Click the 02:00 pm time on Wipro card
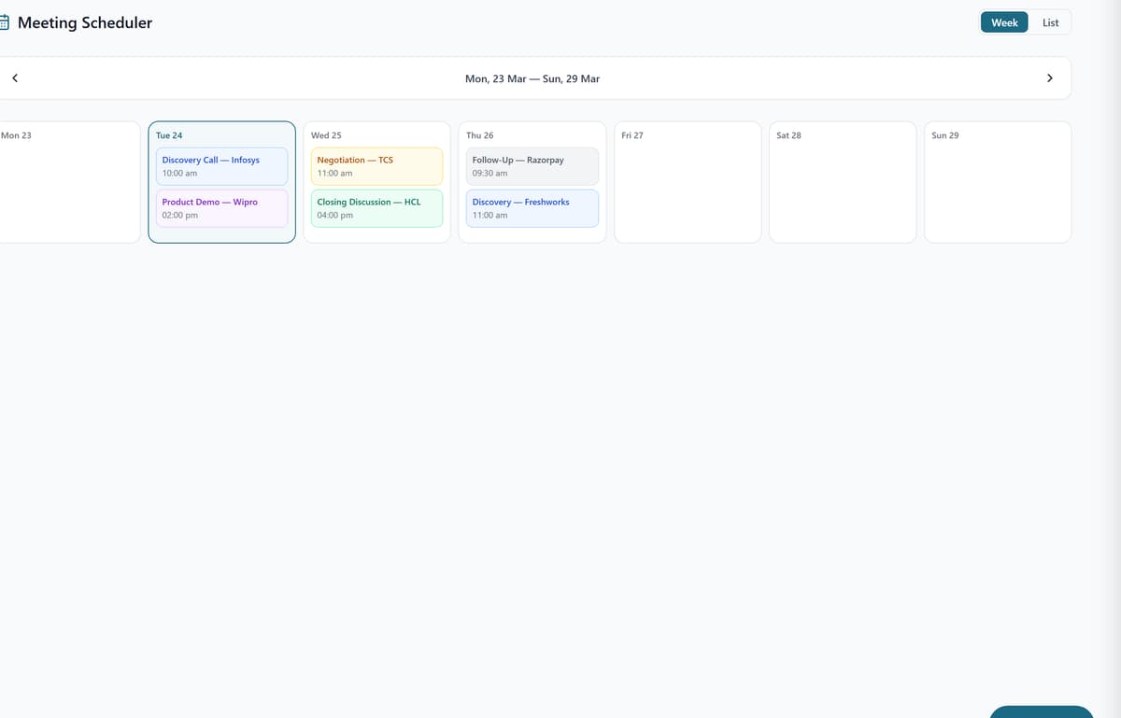Screen dimensions: 1121x718 [x=180, y=216]
